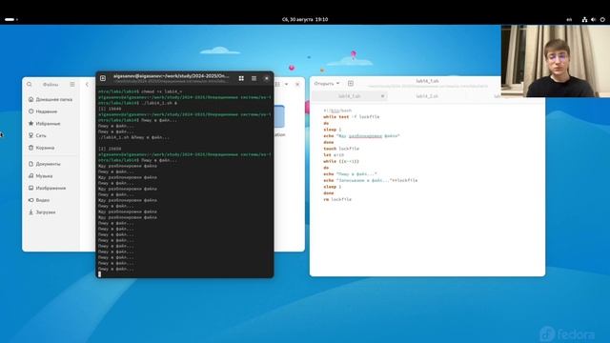The height and width of the screenshot is (343, 610).
Task: Click the line 'touch lockfile' in editor
Action: (341, 149)
